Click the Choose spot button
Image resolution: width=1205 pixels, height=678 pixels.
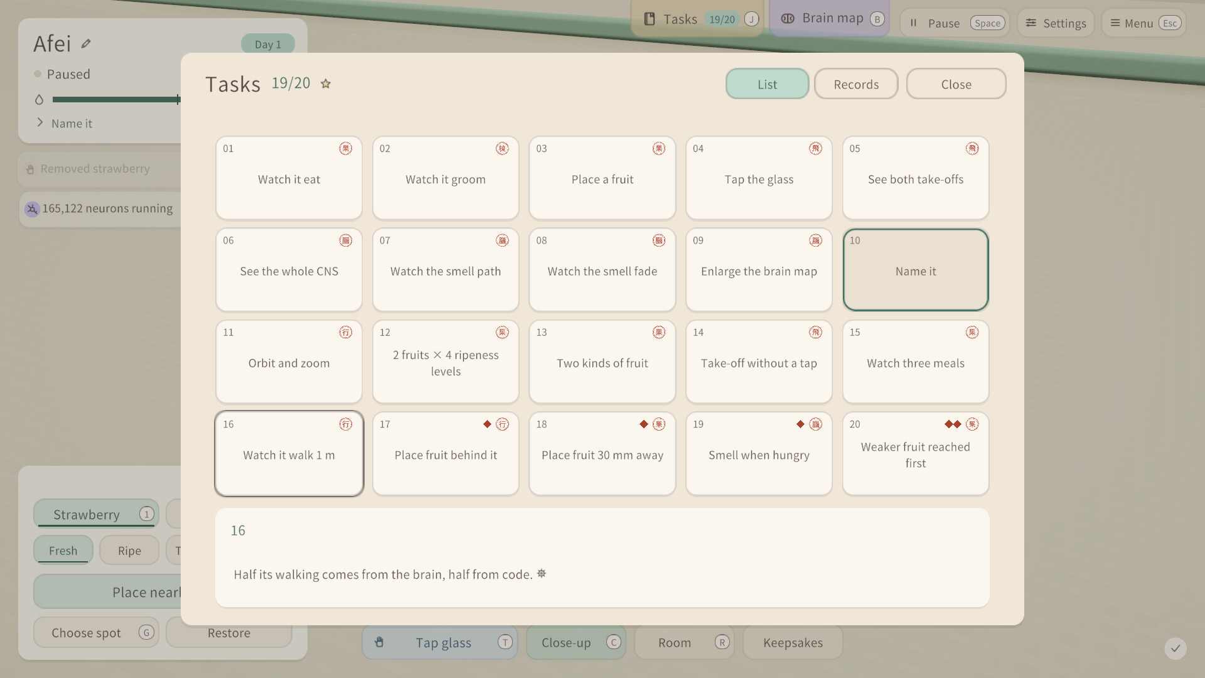[x=96, y=633]
